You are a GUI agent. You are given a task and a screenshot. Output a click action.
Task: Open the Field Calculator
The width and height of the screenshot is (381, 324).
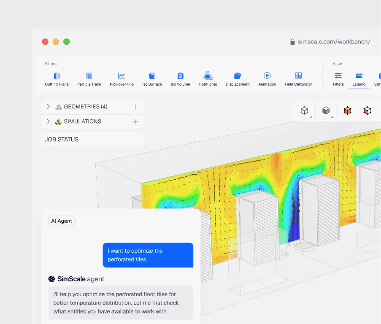click(298, 79)
